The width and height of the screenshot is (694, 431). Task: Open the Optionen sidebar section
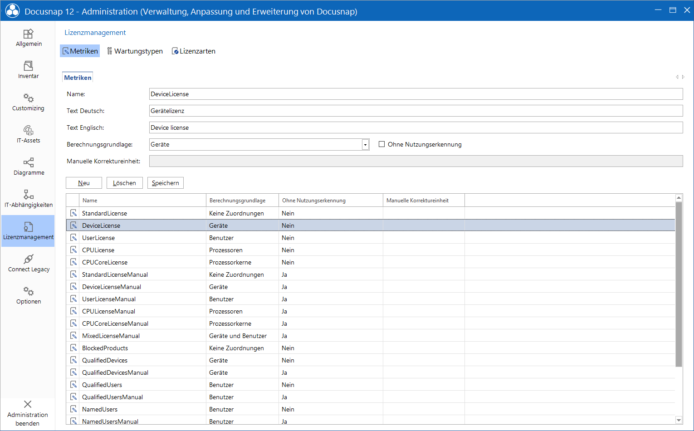click(x=29, y=295)
